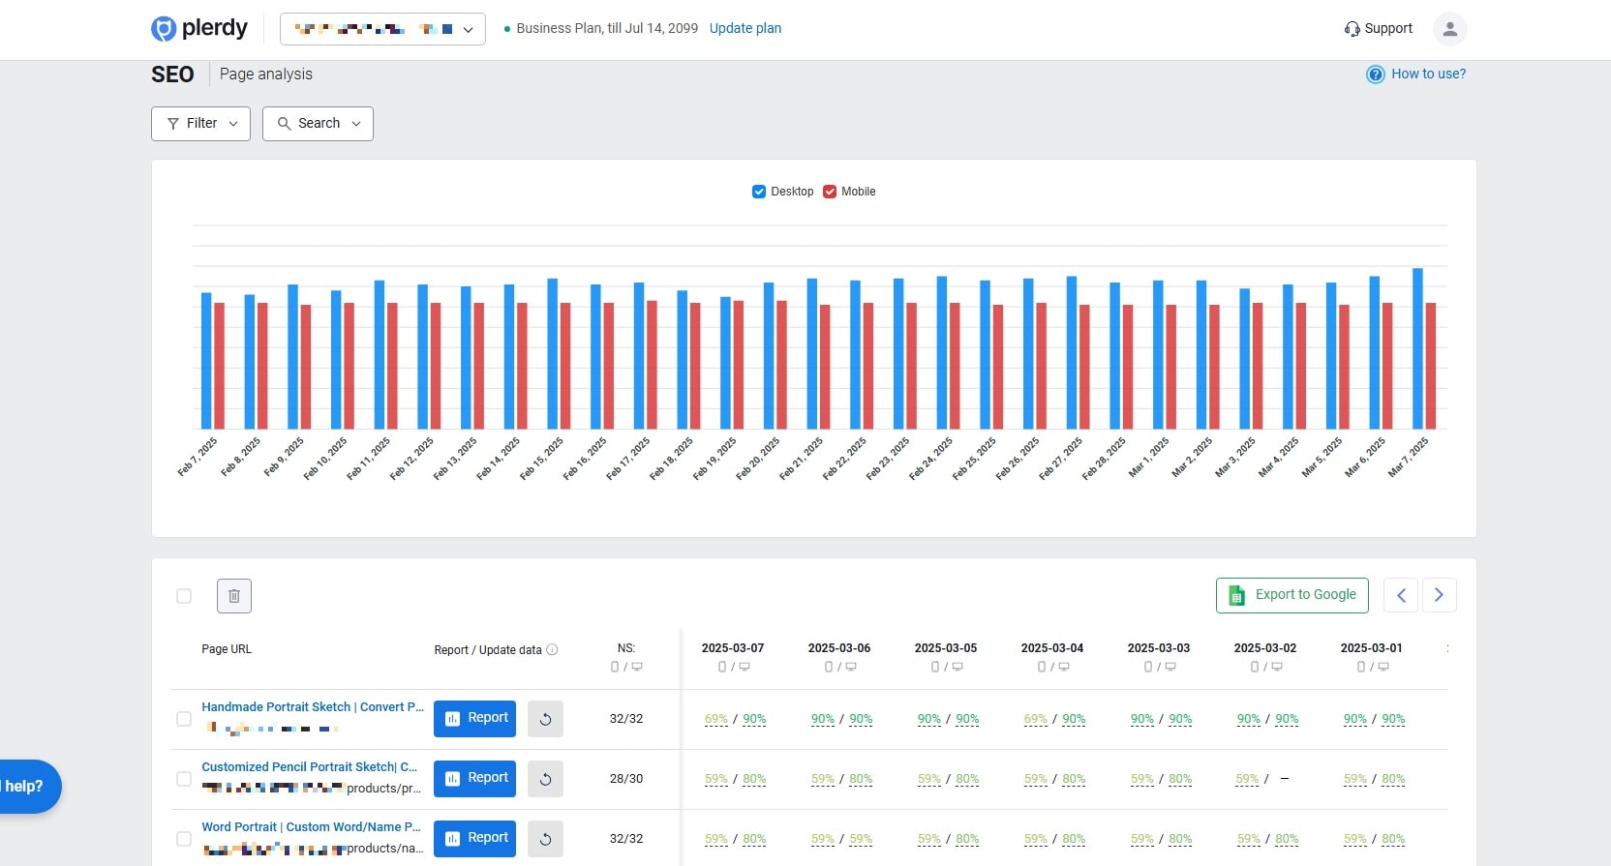Image resolution: width=1611 pixels, height=866 pixels.
Task: Expand the Search dropdown
Action: tap(318, 124)
